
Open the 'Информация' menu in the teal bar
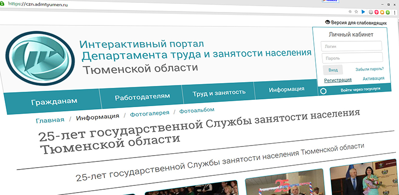point(287,89)
